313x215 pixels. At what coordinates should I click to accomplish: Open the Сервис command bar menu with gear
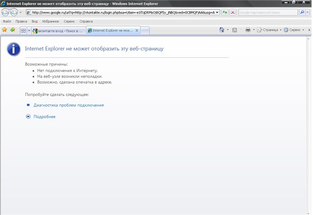click(x=294, y=30)
